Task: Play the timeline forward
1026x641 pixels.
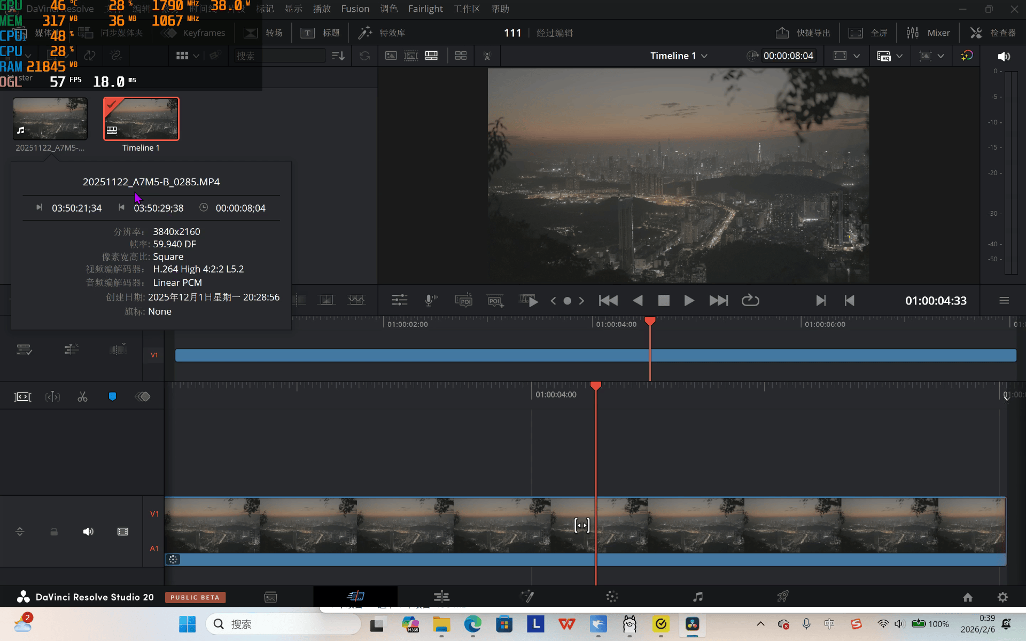Action: coord(689,300)
